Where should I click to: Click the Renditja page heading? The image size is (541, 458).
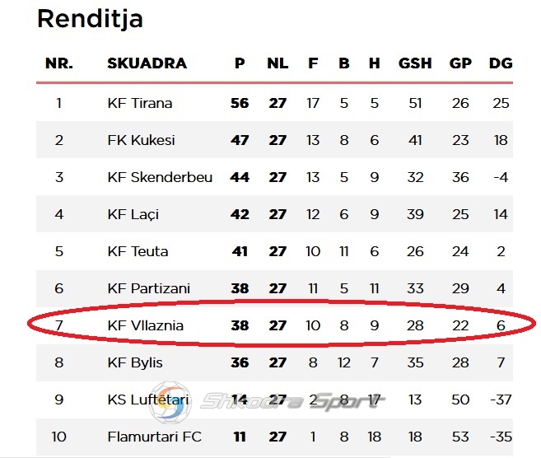click(x=90, y=19)
